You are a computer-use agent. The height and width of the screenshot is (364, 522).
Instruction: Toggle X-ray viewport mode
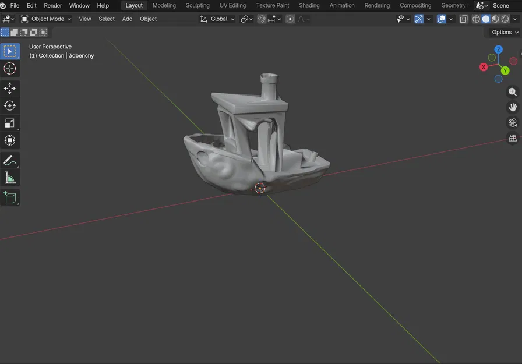click(464, 19)
